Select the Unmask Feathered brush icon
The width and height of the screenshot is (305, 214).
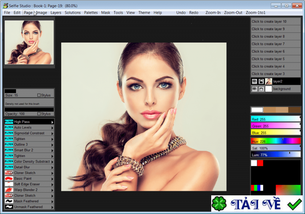click(x=9, y=207)
